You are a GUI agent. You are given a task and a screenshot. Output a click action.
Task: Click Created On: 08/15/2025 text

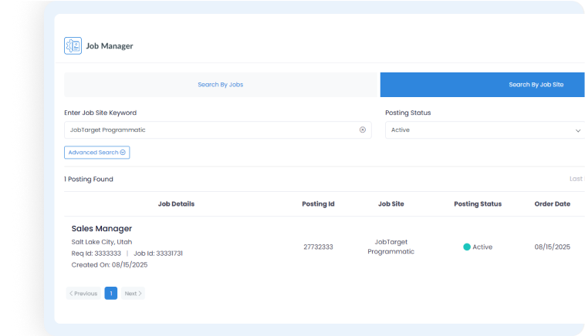[x=110, y=265]
